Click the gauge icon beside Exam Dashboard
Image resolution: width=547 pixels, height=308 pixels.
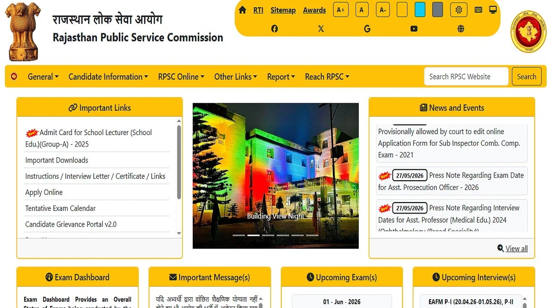pyautogui.click(x=49, y=277)
